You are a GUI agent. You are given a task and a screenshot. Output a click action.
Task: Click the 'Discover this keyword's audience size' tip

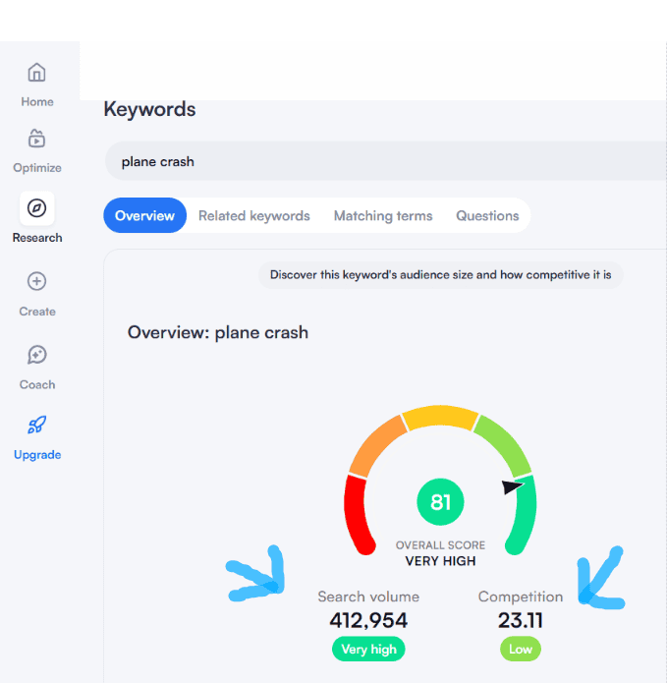tap(441, 275)
